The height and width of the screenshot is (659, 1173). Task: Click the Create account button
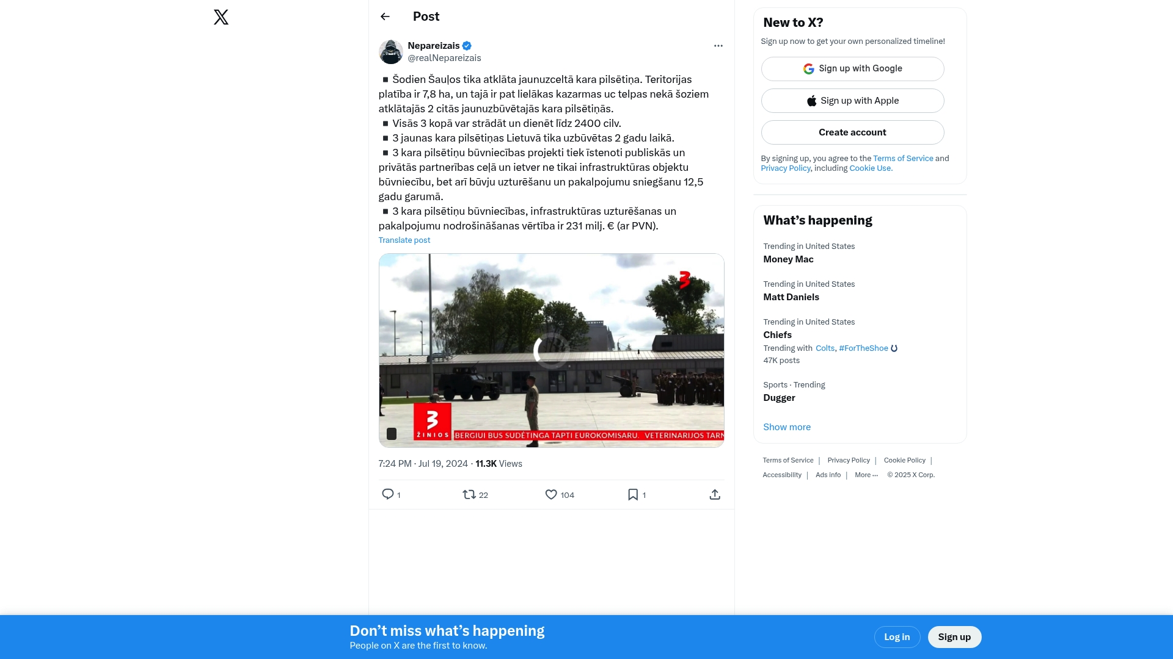tap(853, 132)
